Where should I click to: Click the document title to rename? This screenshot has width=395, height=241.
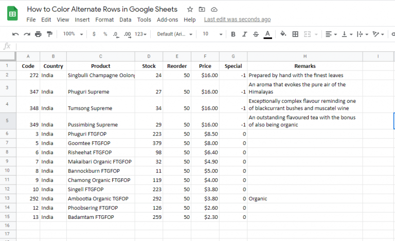102,9
